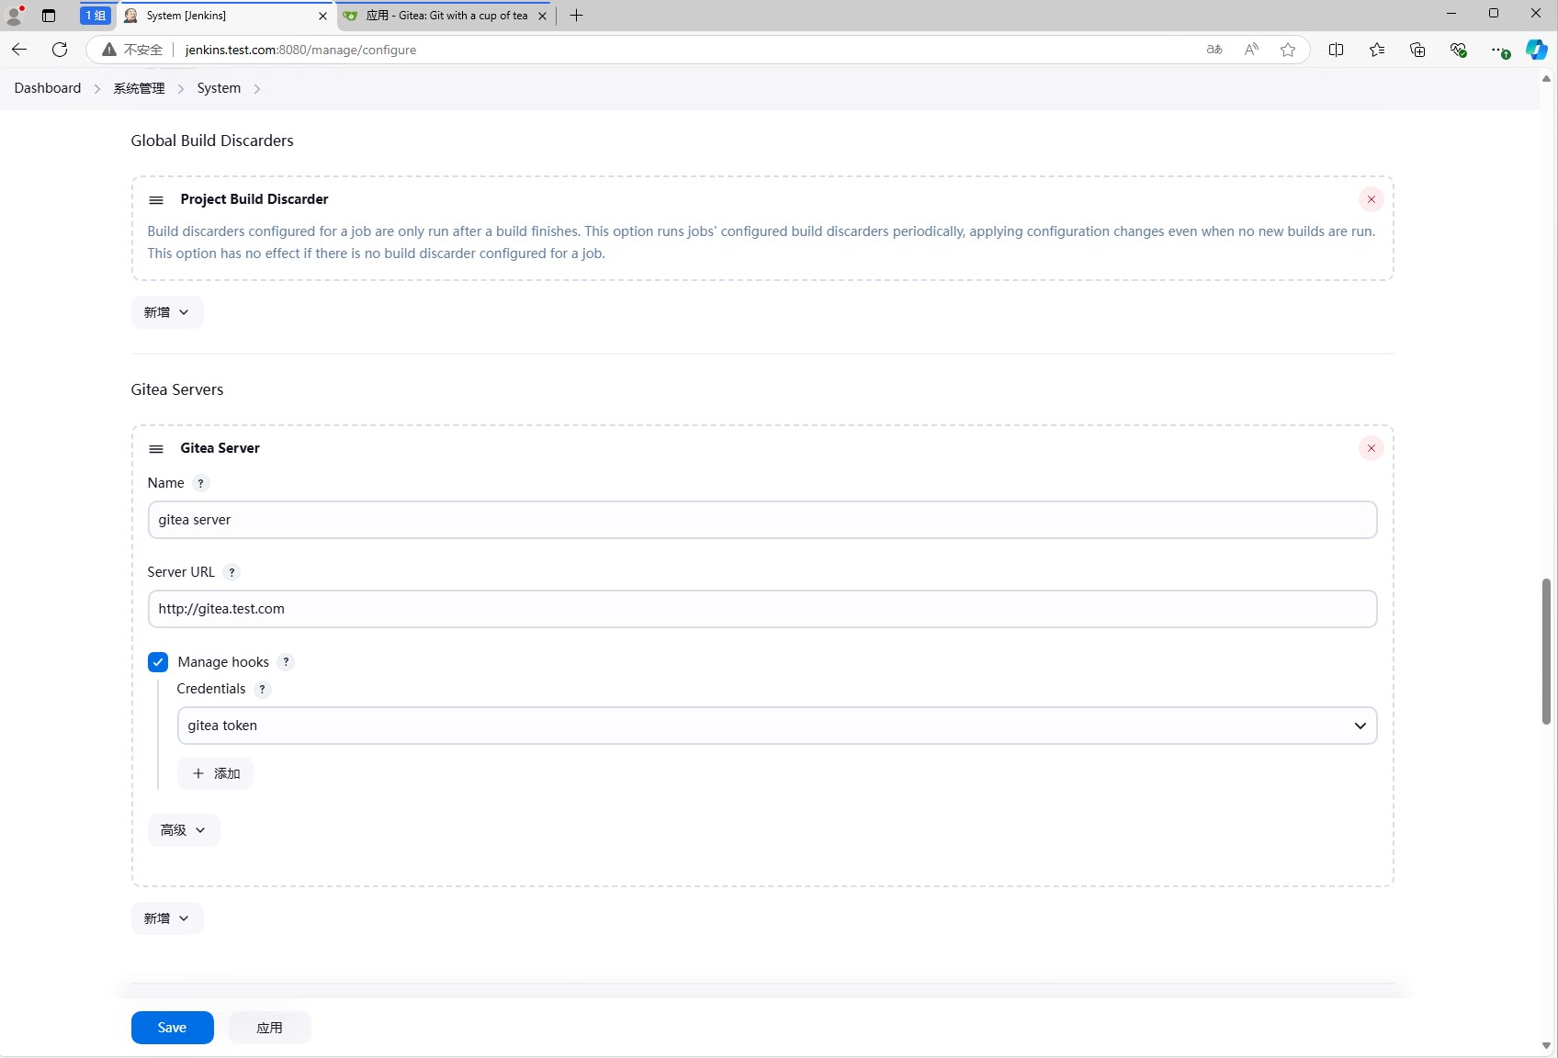Image resolution: width=1558 pixels, height=1058 pixels.
Task: Show help for Credentials
Action: pos(262,689)
